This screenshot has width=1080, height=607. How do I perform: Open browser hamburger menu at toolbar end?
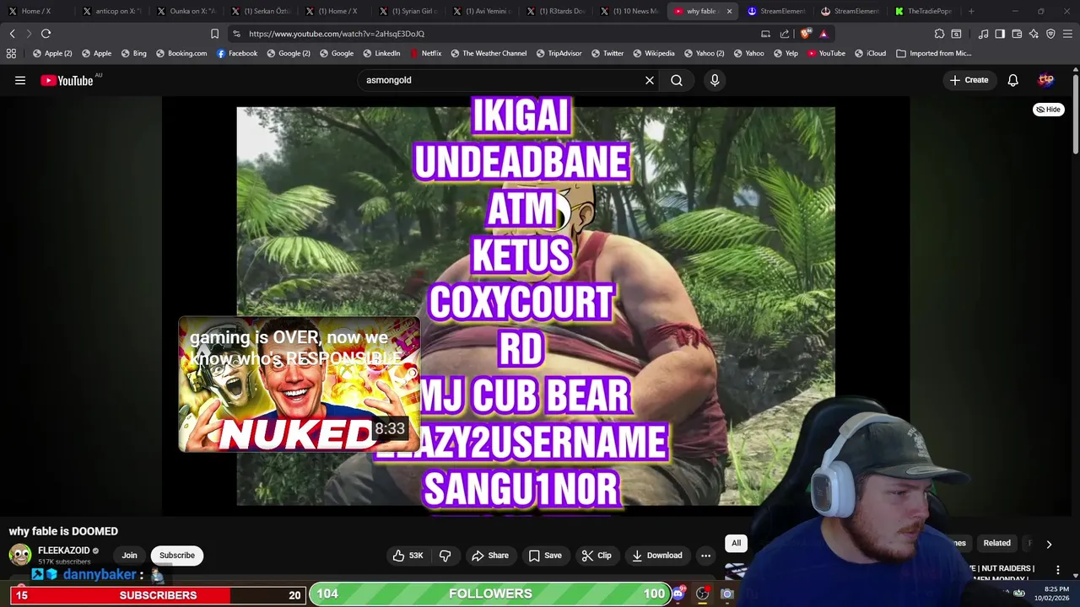click(1067, 34)
